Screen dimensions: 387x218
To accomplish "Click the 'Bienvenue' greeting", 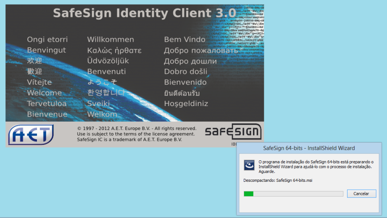I will pyautogui.click(x=47, y=114).
